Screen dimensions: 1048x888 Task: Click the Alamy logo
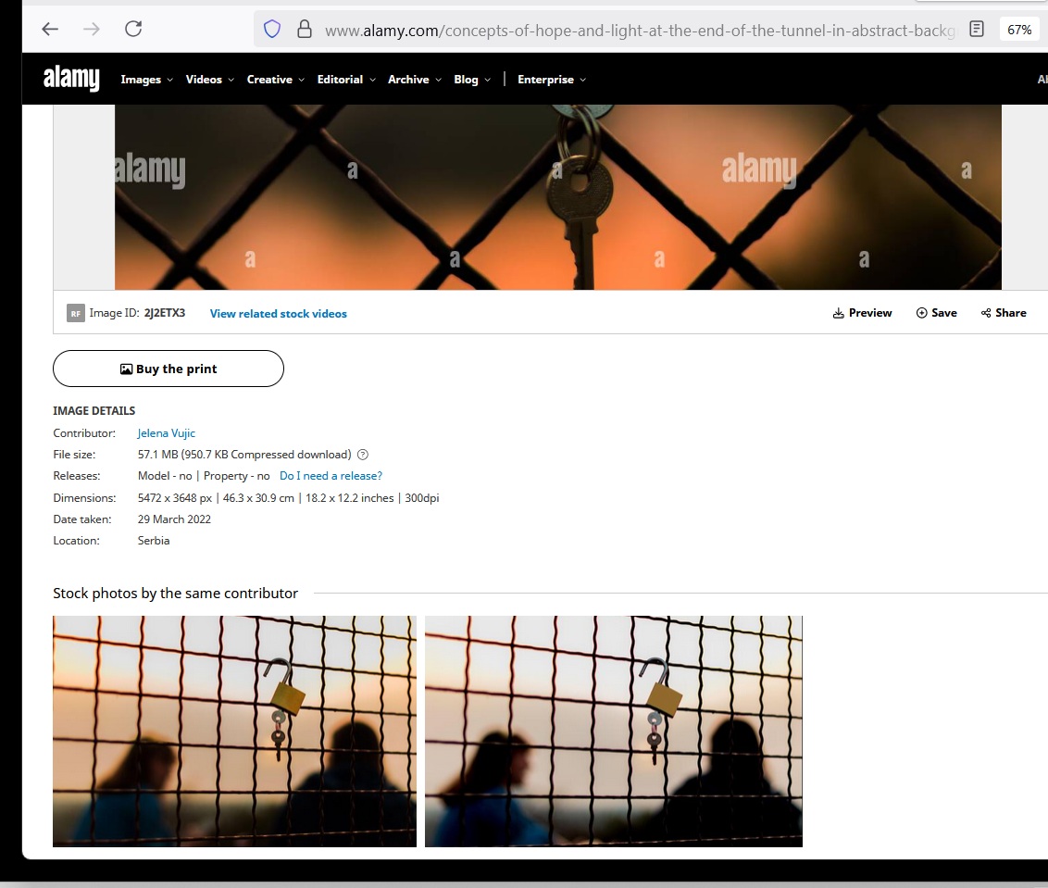[71, 79]
